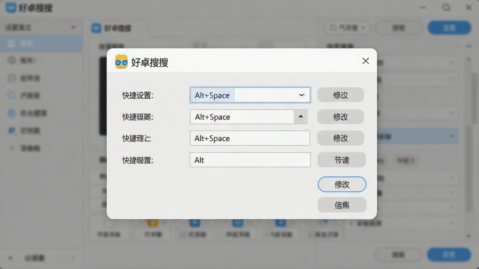479x269 pixels.
Task: Click 修改 button in the 快捷设置 row
Action: pyautogui.click(x=341, y=95)
